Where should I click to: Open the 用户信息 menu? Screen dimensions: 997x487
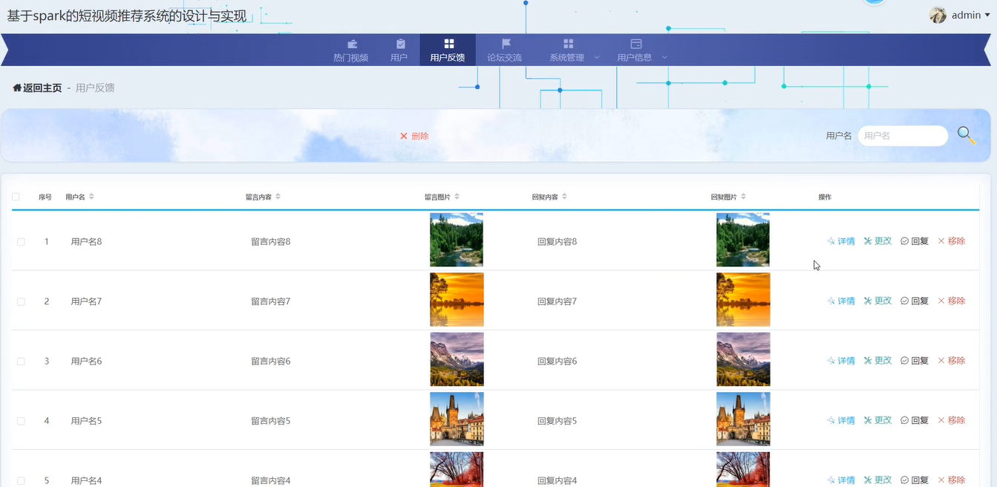coord(635,50)
